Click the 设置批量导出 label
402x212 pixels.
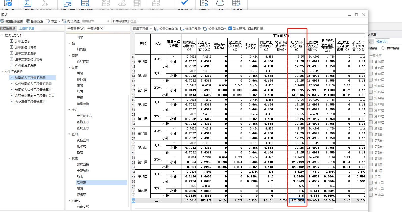point(217,29)
